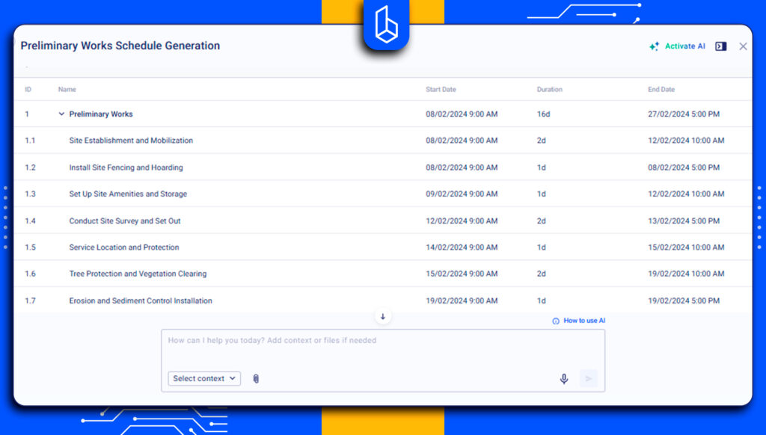The height and width of the screenshot is (435, 766).
Task: Collapse the Preliminary Works row
Action: tap(61, 114)
